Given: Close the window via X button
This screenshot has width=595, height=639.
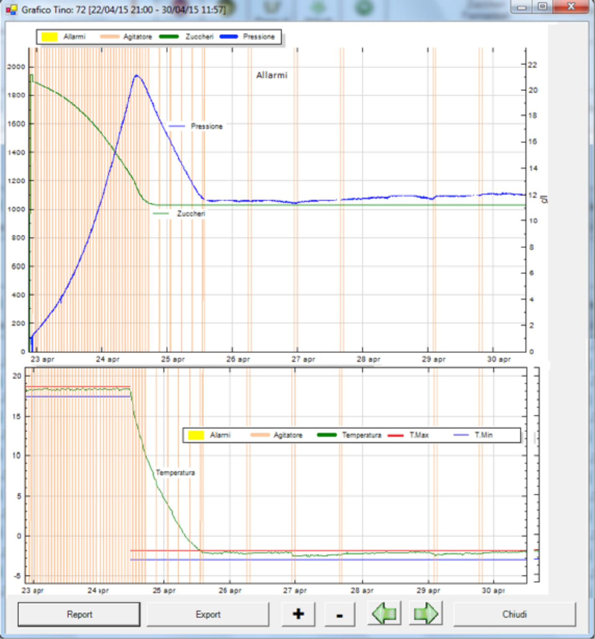Looking at the screenshot, I should point(571,7).
